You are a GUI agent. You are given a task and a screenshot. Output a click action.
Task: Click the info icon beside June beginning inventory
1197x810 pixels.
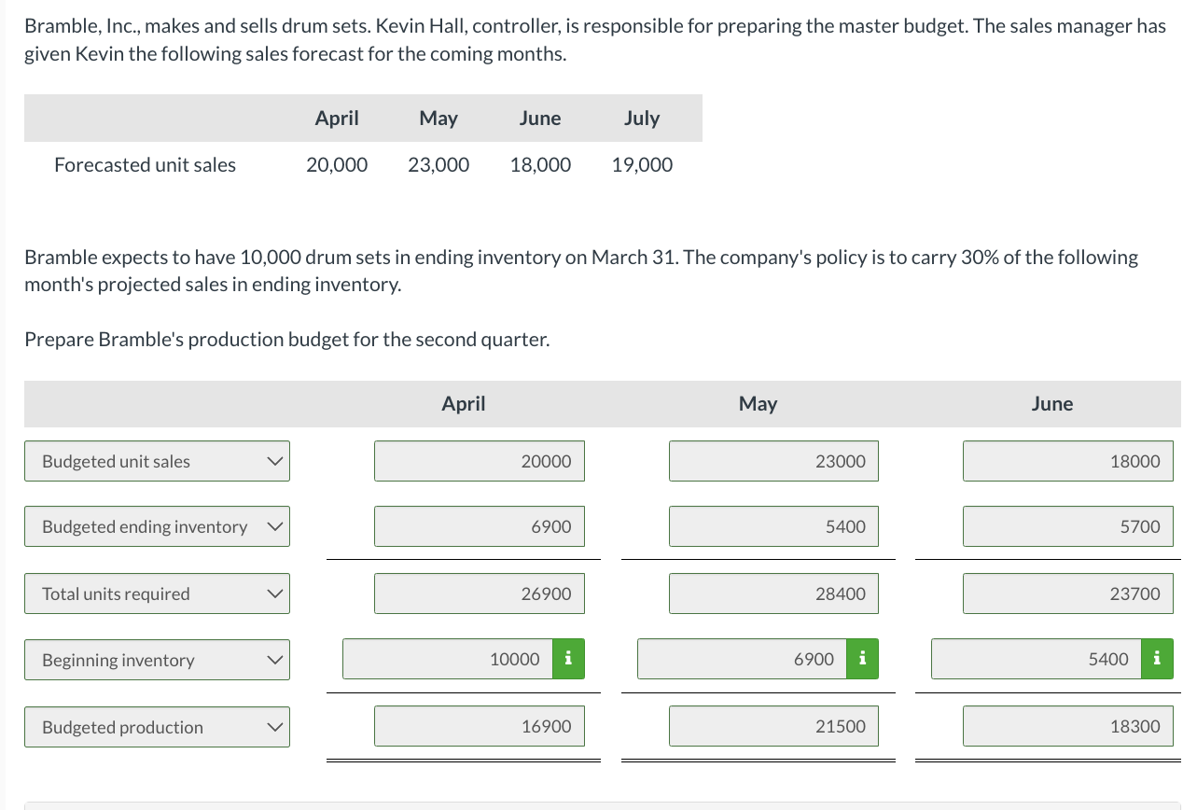tap(1157, 660)
